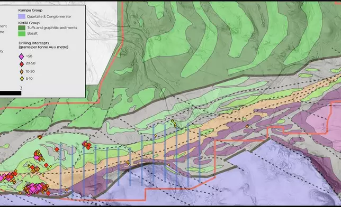Screen dimensions: 341x207
Task: Select the dark green Tuffs swatch
Action: pos(22,28)
